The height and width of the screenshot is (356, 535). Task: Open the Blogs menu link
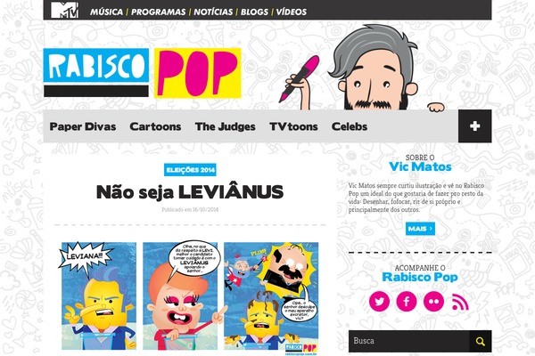pos(254,12)
